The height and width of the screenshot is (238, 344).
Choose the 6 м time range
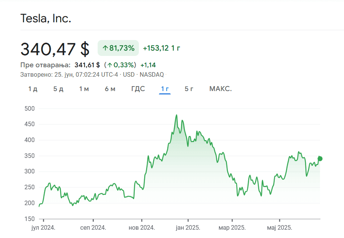click(110, 89)
